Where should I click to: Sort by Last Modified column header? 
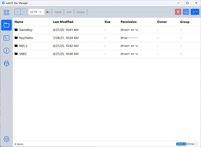63,22
